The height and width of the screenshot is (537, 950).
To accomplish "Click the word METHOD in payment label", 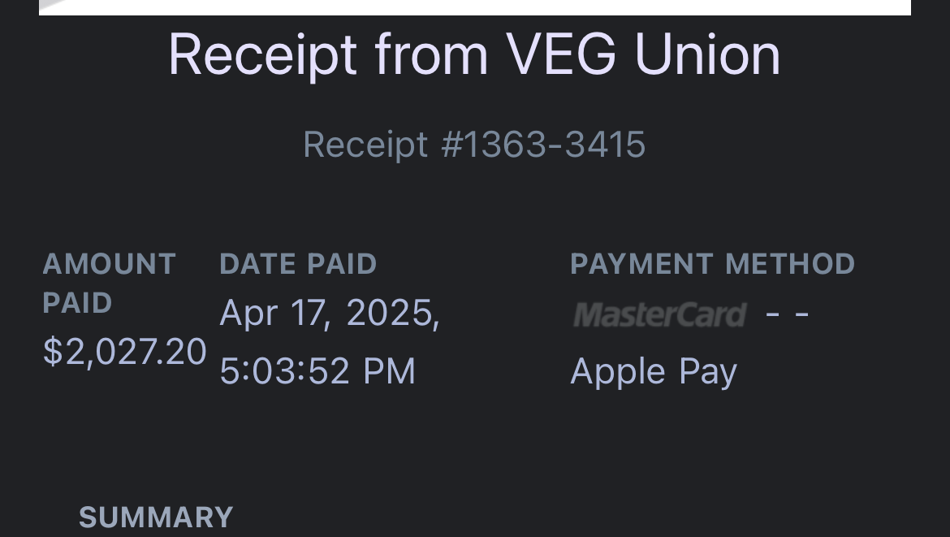I will (x=789, y=264).
